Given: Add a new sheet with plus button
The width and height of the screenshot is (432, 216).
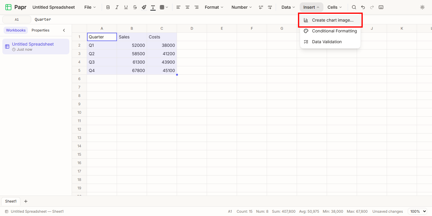Looking at the screenshot, I should [x=26, y=201].
